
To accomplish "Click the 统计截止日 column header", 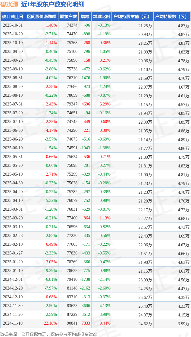I will click(x=13, y=17).
